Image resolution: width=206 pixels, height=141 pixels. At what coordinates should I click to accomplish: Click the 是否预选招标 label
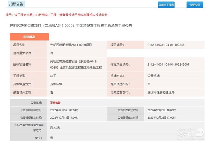coord(120,84)
